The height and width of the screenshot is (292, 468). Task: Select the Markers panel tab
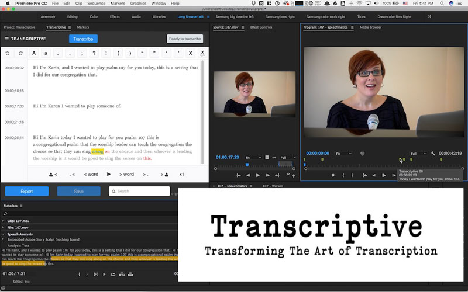pyautogui.click(x=83, y=27)
